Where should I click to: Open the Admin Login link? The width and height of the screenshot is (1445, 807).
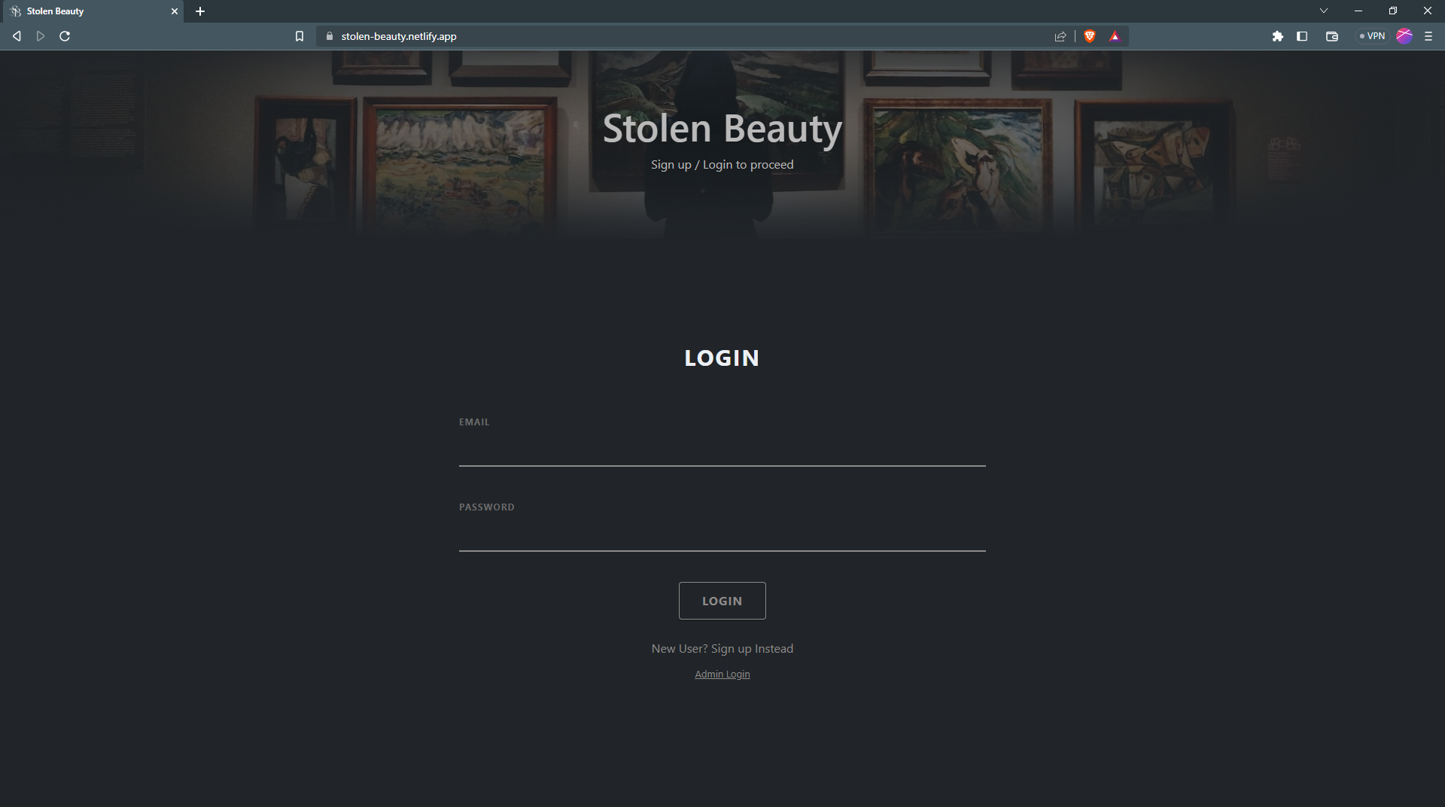click(722, 674)
